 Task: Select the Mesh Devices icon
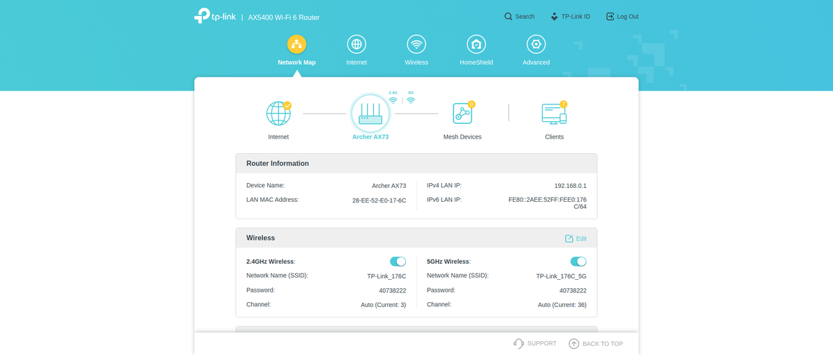[x=462, y=113]
